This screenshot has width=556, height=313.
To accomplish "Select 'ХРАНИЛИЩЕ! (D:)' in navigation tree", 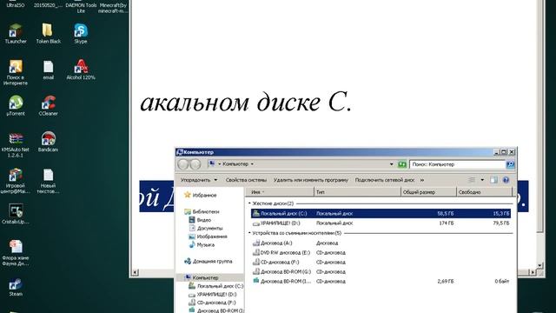I will [212, 295].
